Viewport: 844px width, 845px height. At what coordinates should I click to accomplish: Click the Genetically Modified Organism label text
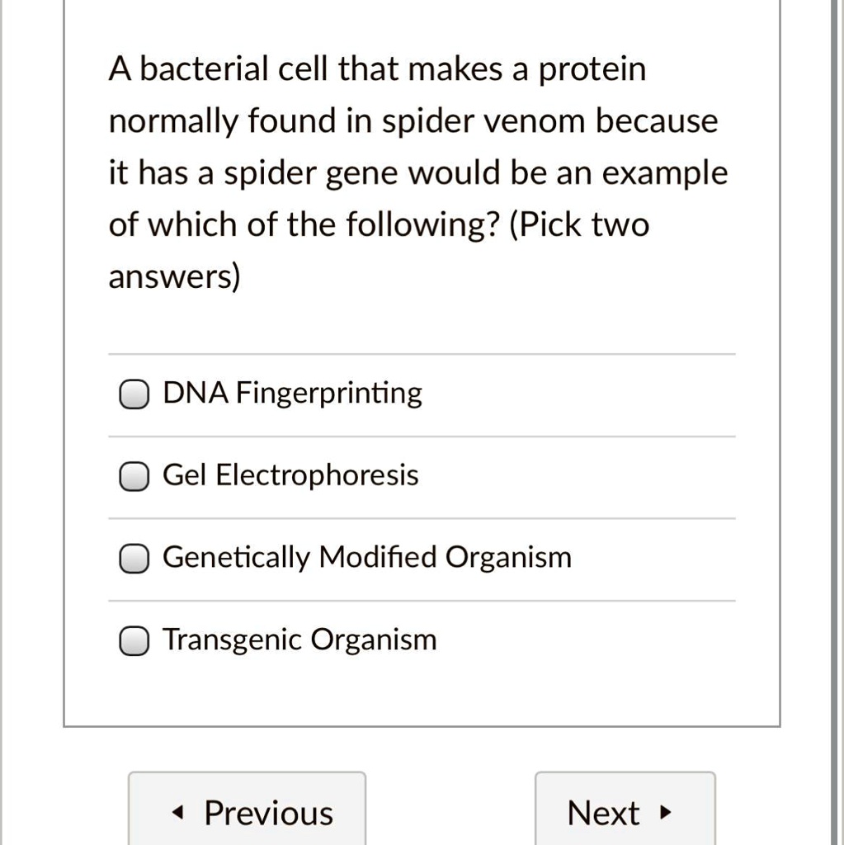(366, 557)
